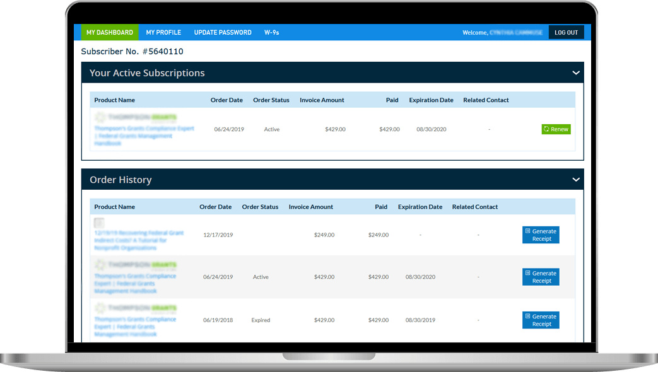The image size is (658, 372).
Task: Generate receipt for the 06/24/2019 order
Action: [541, 277]
